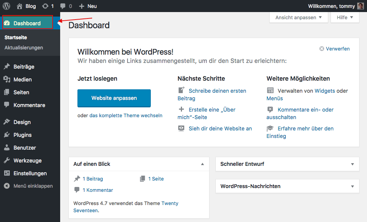Click the Werkzeuge wrench icon in sidebar
This screenshot has height=222, width=367.
tap(7, 161)
